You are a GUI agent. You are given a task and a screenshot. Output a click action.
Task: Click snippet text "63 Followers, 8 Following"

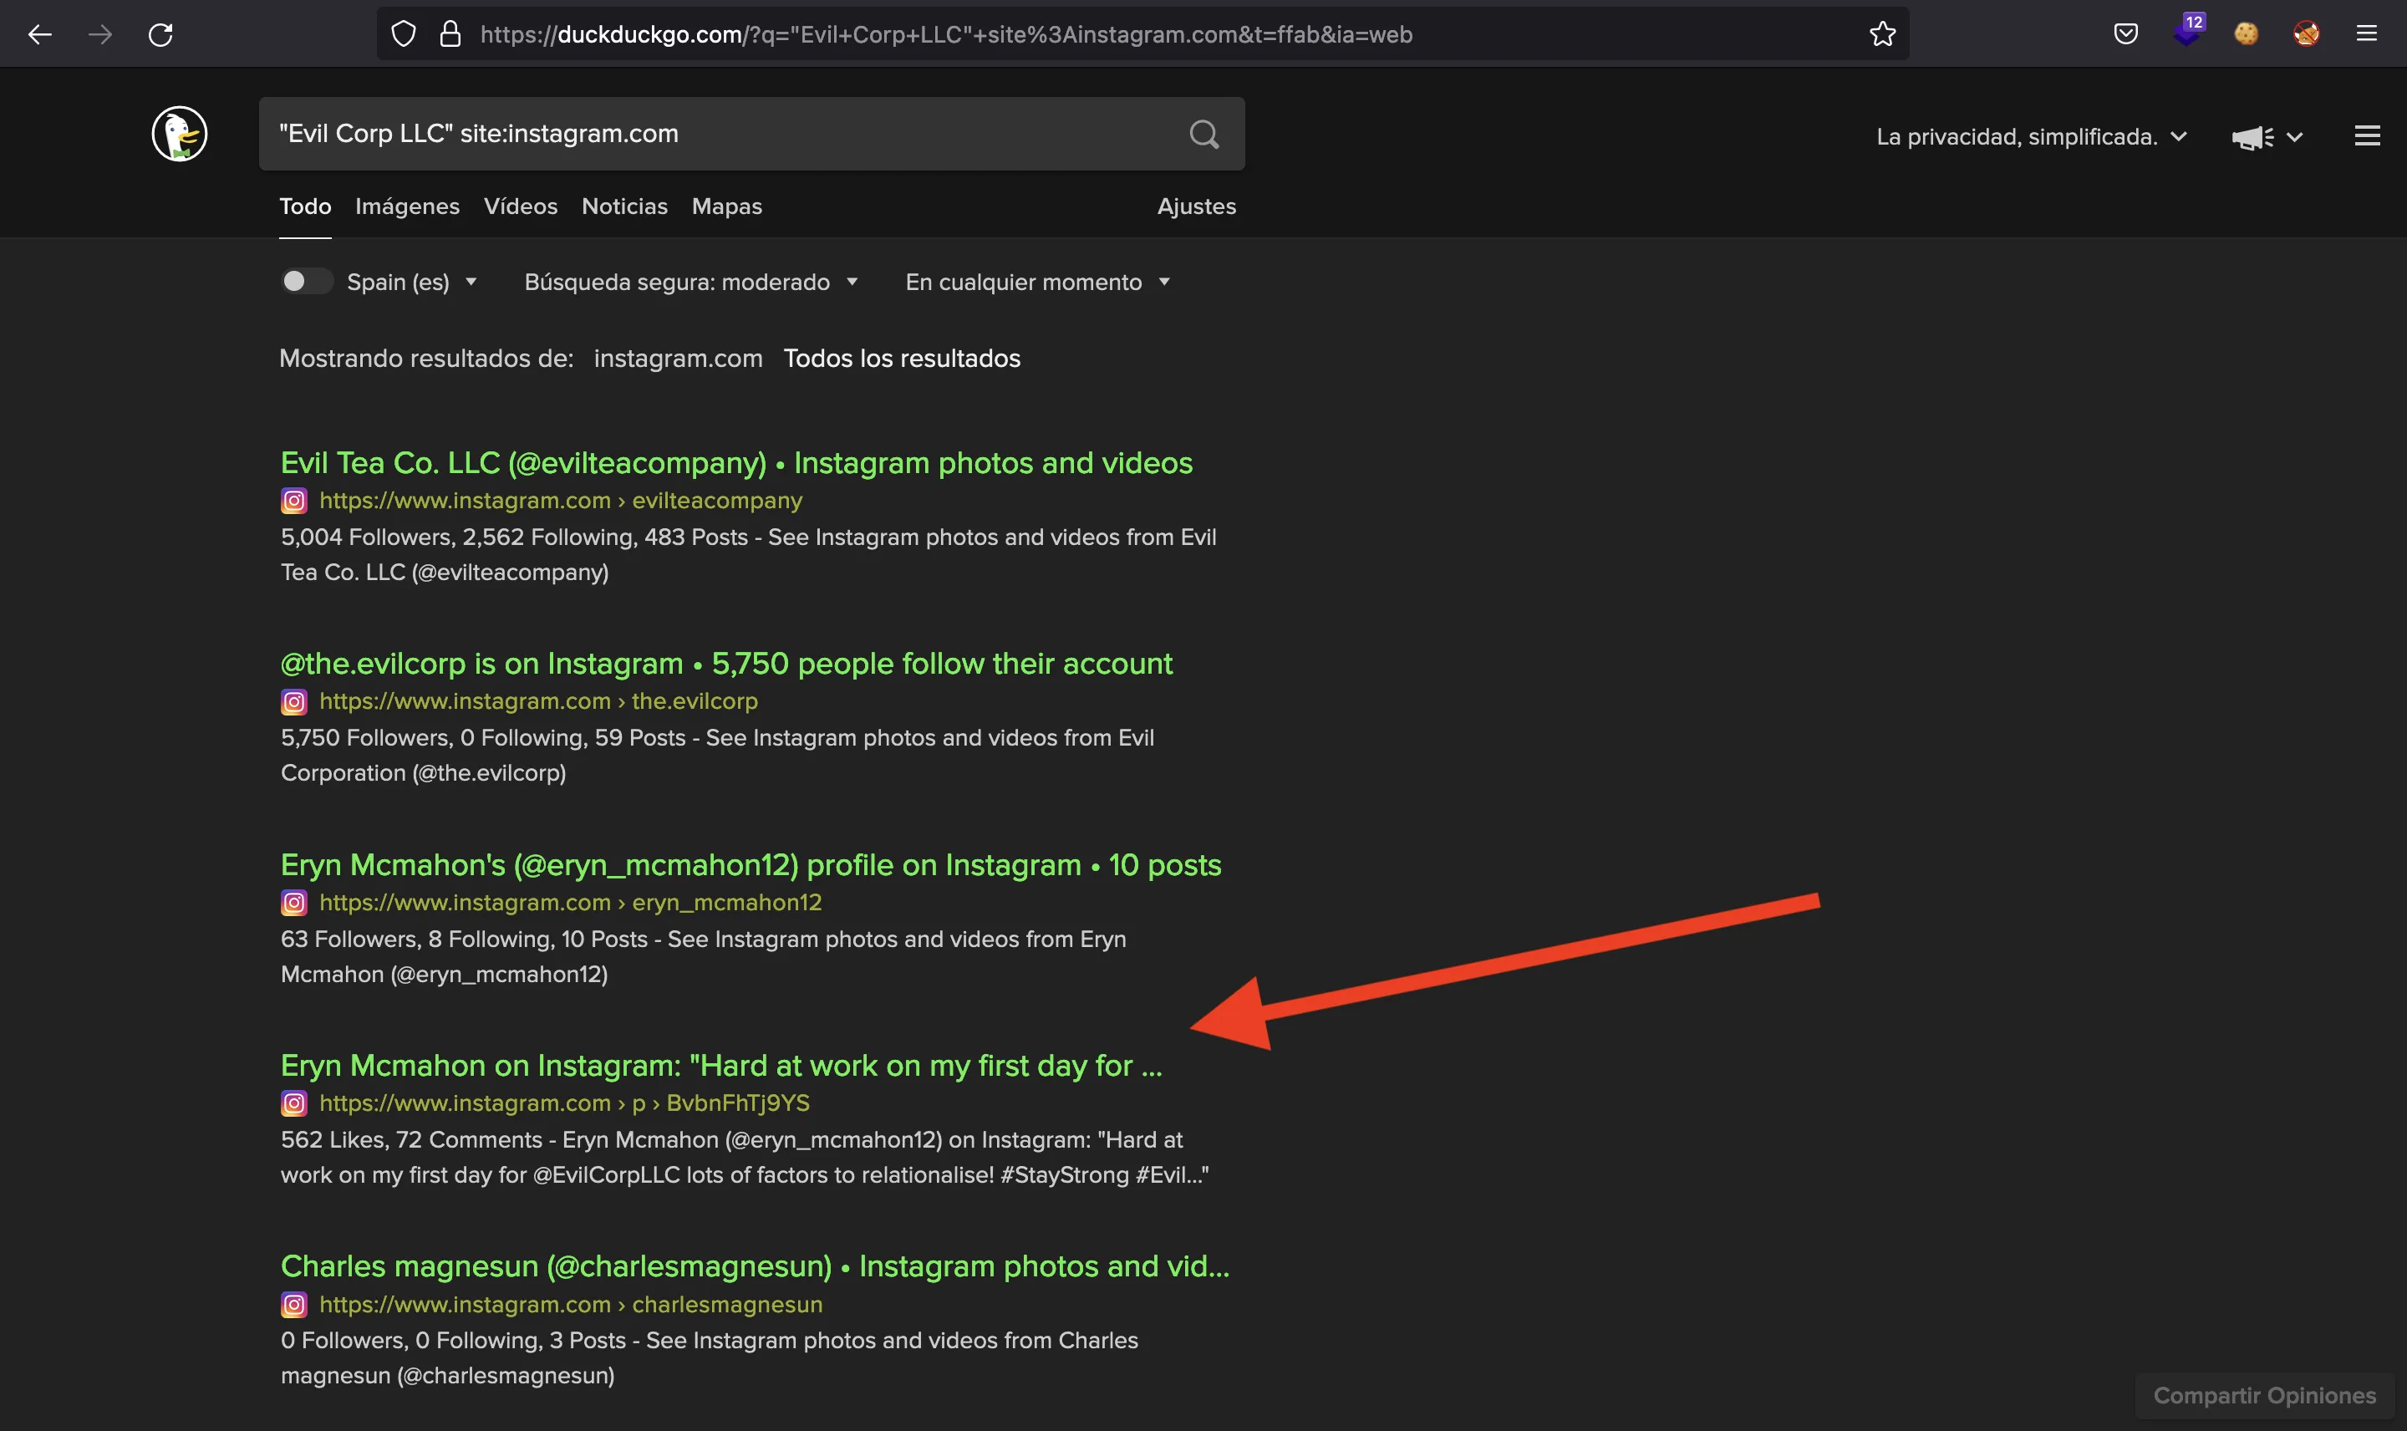pos(415,940)
